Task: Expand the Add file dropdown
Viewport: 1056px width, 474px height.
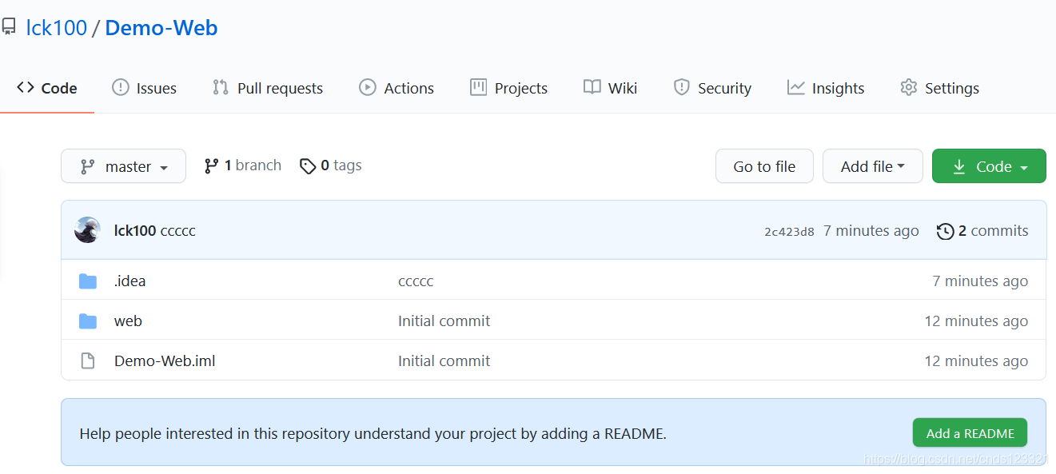Action: point(872,166)
